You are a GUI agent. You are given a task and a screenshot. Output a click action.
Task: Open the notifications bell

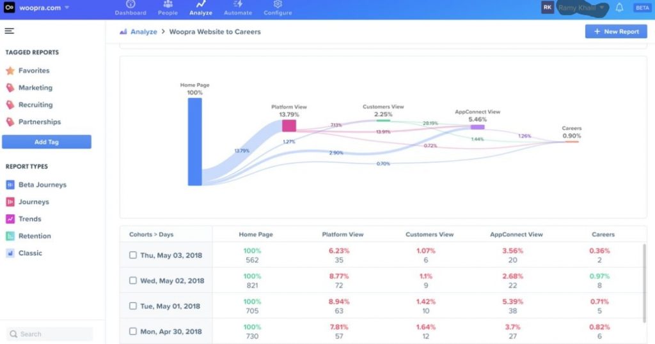coord(619,8)
